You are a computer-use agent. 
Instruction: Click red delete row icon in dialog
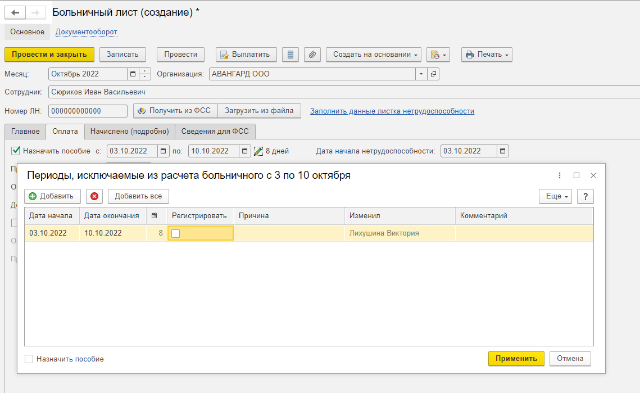point(94,196)
